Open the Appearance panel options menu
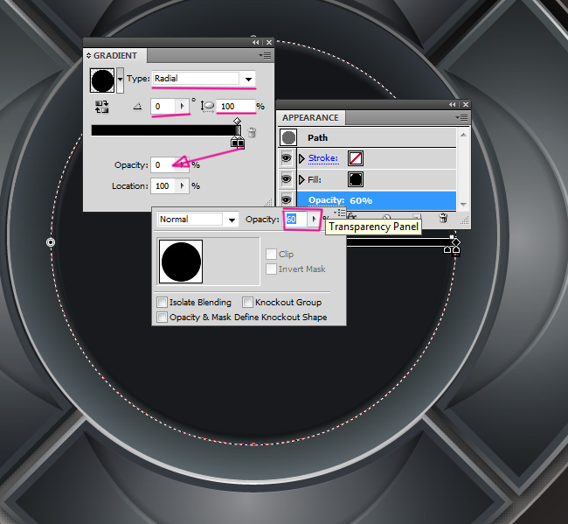This screenshot has width=568, height=524. pyautogui.click(x=462, y=117)
